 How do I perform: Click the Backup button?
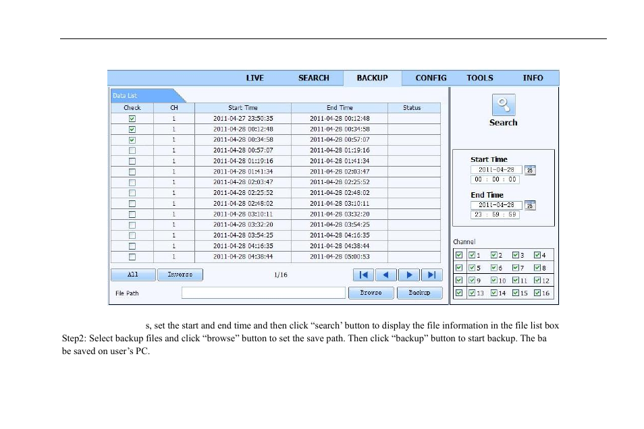[419, 293]
